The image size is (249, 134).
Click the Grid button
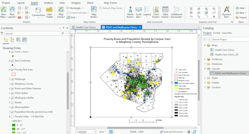(72, 17)
